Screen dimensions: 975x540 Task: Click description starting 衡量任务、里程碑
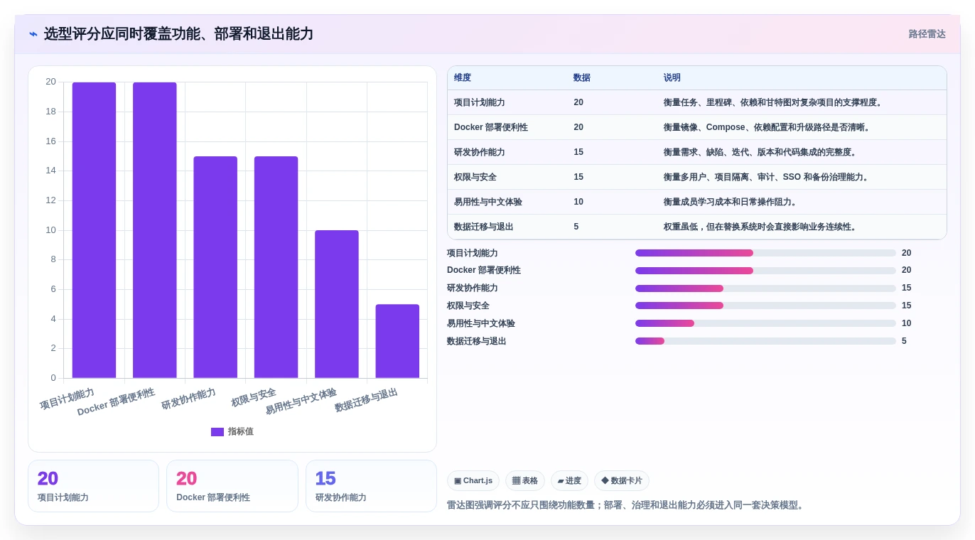coord(774,103)
